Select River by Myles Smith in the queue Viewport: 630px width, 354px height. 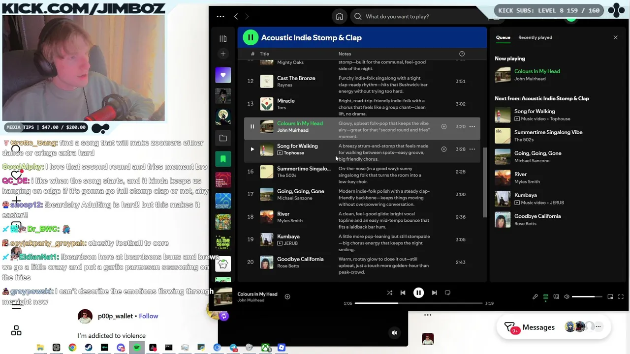point(520,174)
